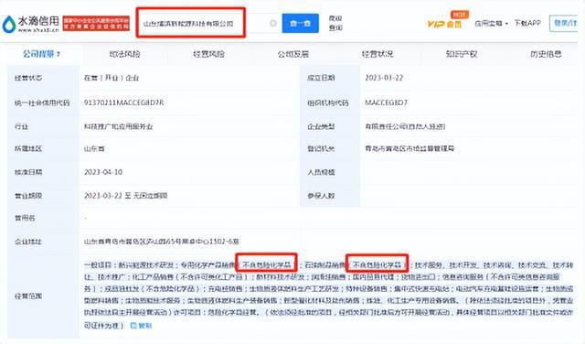This screenshot has height=344, width=585.
Task: Switch to the 公司发展 tab
Action: (x=293, y=54)
